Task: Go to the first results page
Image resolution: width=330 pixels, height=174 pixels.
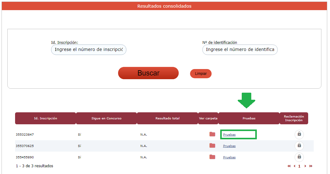Action: pyautogui.click(x=289, y=166)
